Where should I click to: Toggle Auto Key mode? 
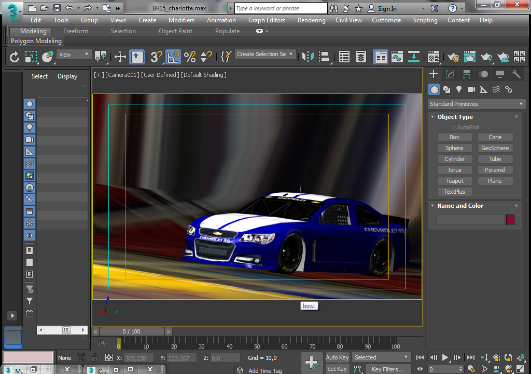click(x=337, y=357)
